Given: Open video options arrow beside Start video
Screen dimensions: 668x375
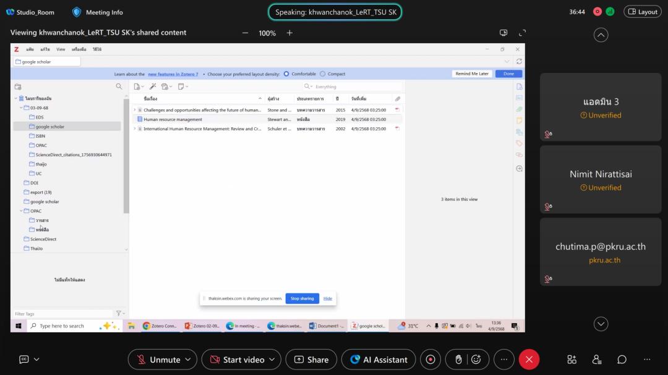Looking at the screenshot, I should [273, 360].
